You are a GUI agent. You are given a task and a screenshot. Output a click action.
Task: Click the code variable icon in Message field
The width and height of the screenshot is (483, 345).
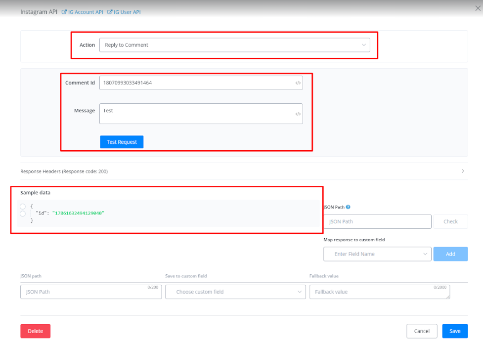[298, 114]
